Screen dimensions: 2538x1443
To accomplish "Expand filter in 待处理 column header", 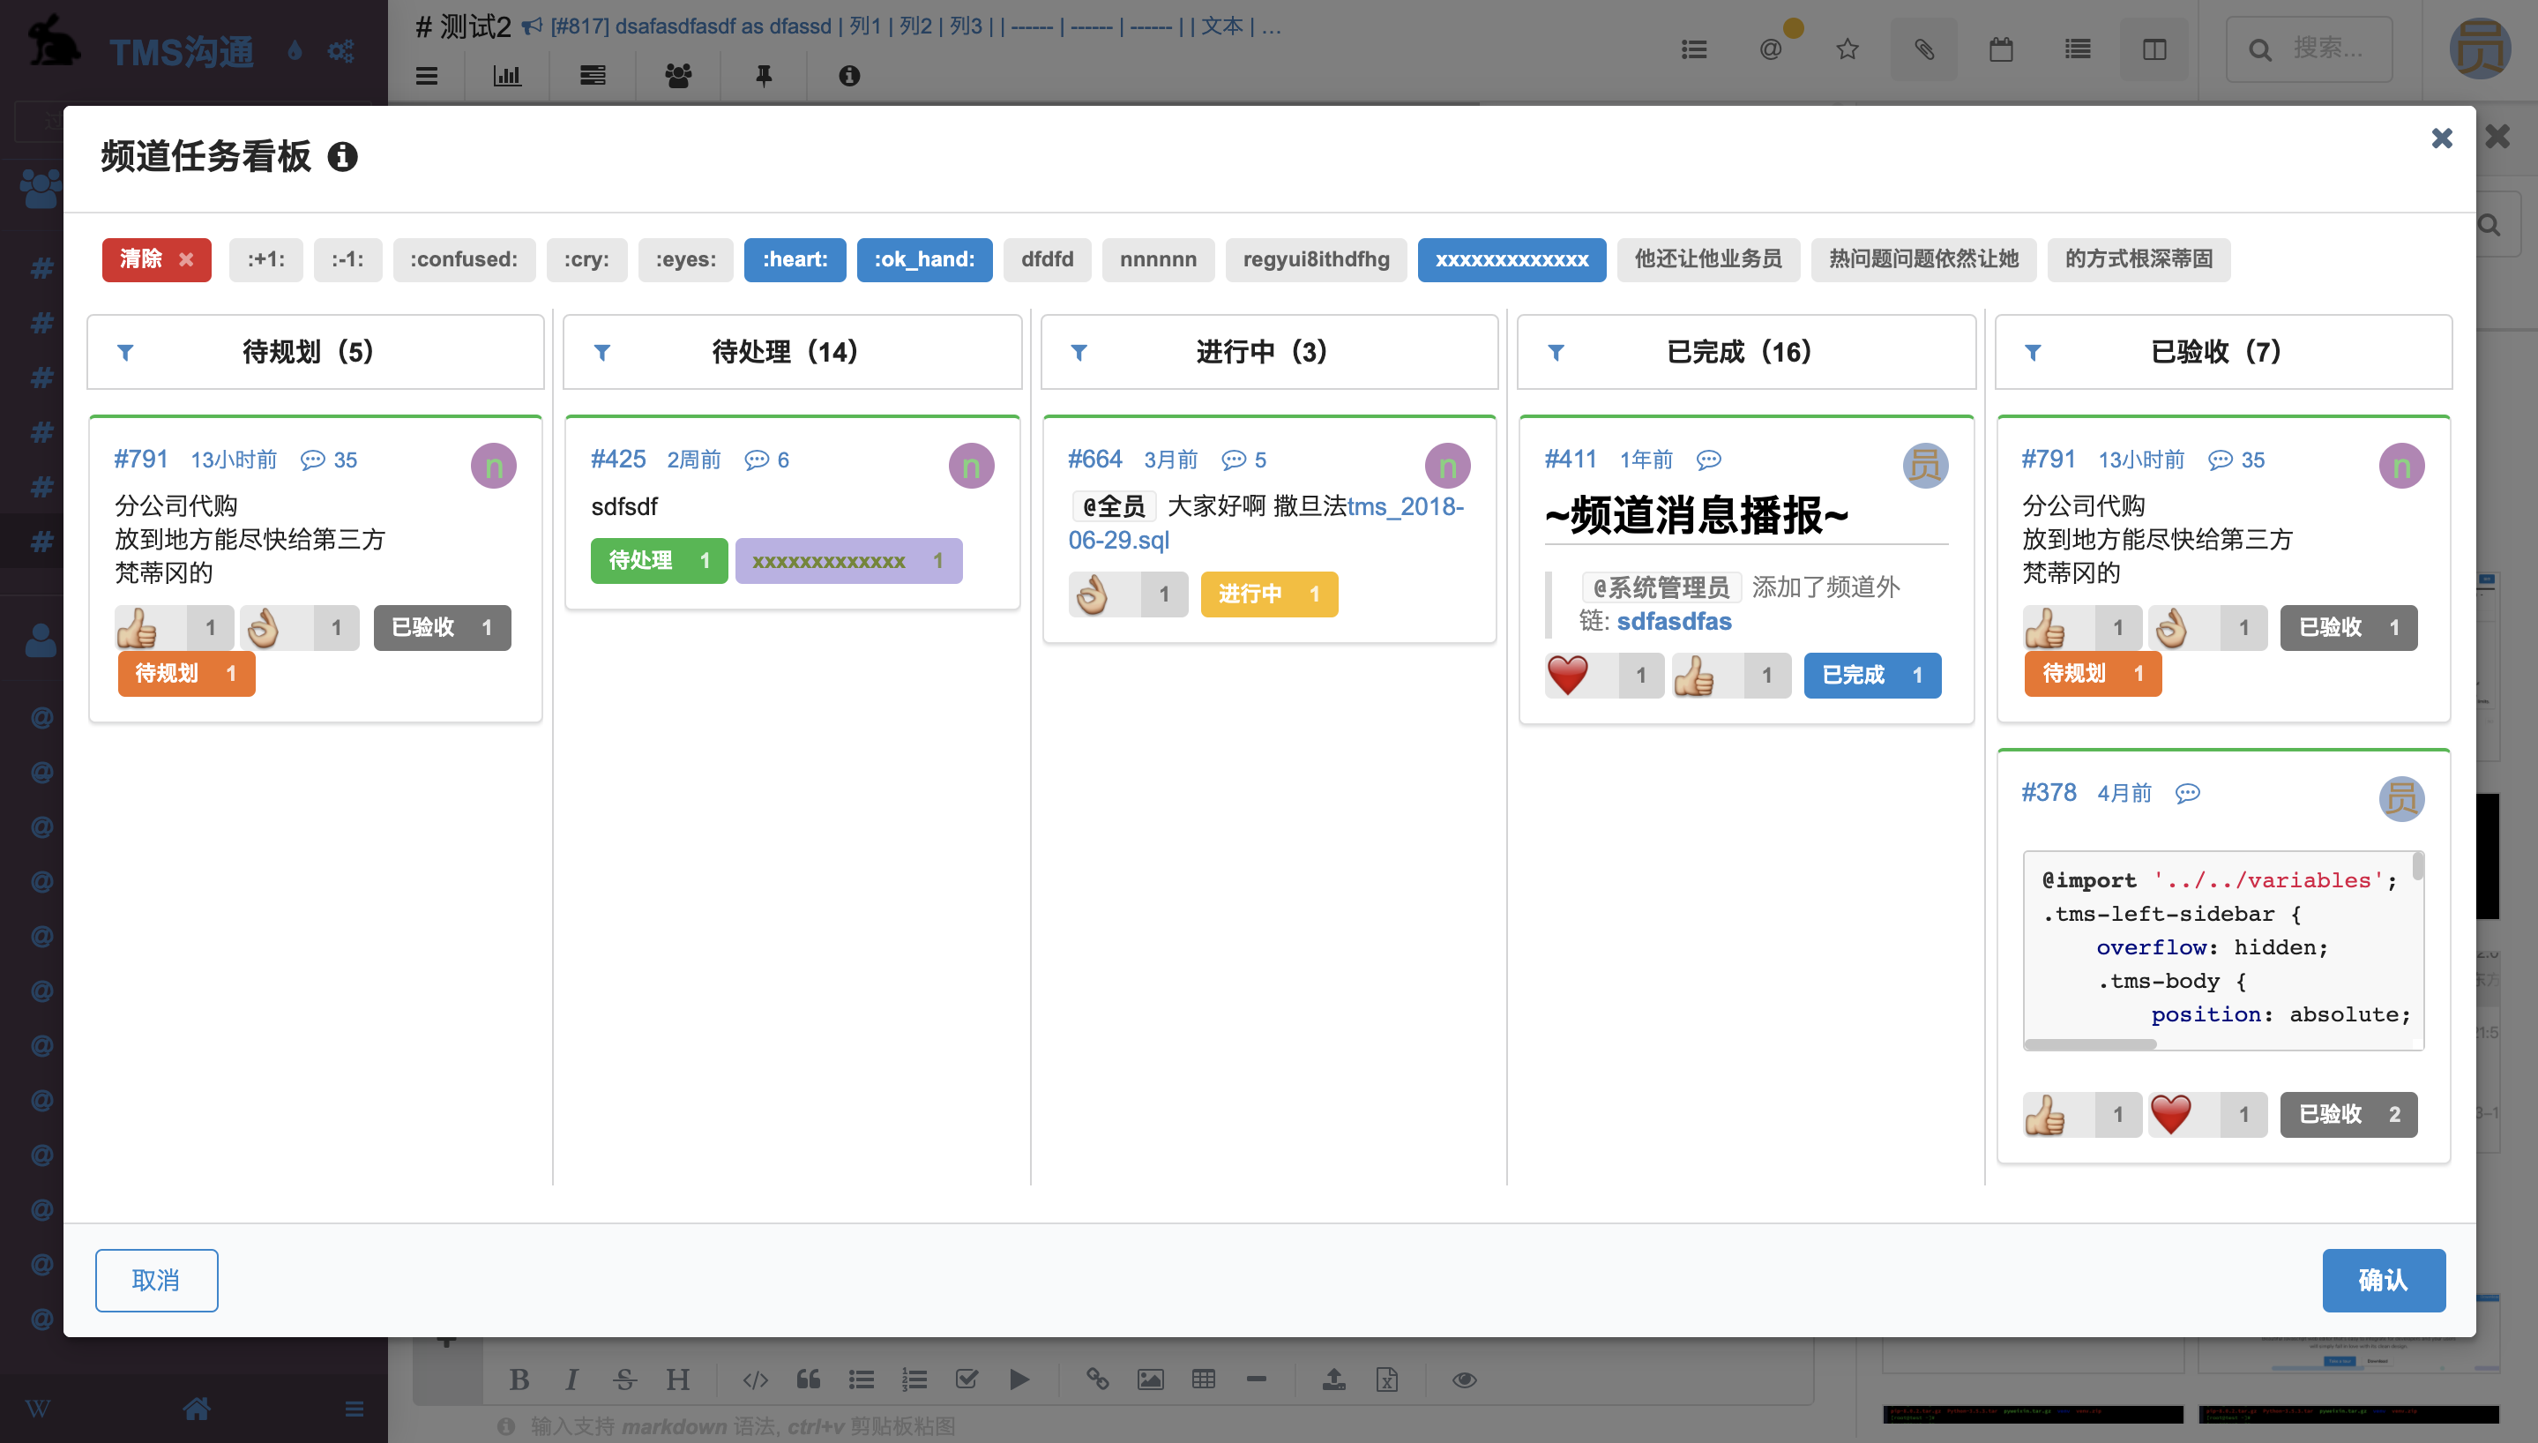I will (602, 352).
